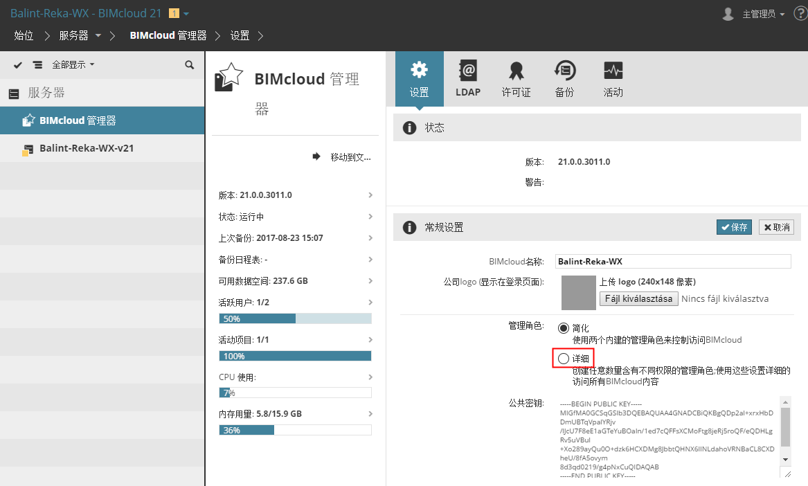808x486 pixels.
Task: Click the gray company logo placeholder
Action: (579, 293)
